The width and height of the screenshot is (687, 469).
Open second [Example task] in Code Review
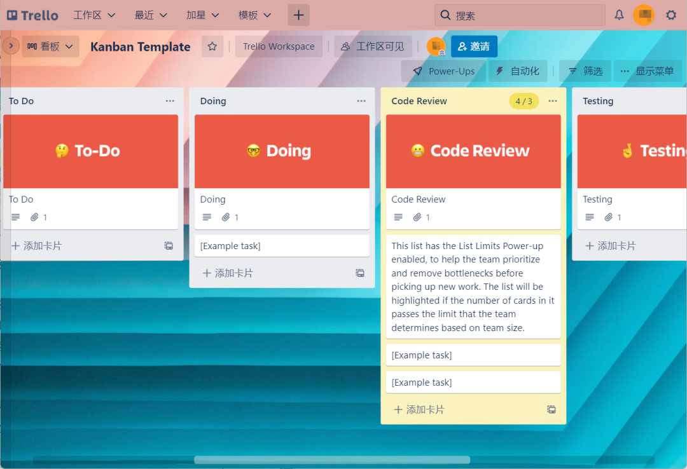click(473, 383)
